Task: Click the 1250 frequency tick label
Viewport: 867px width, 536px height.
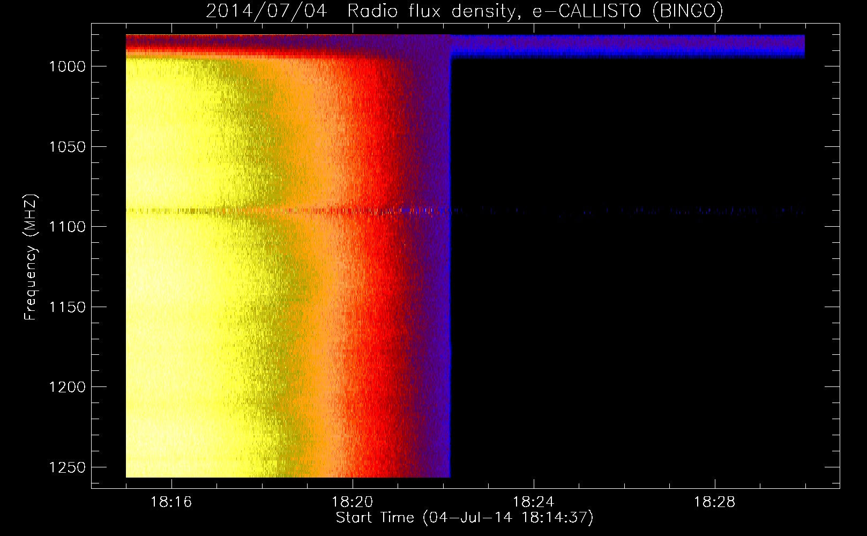Action: (67, 467)
